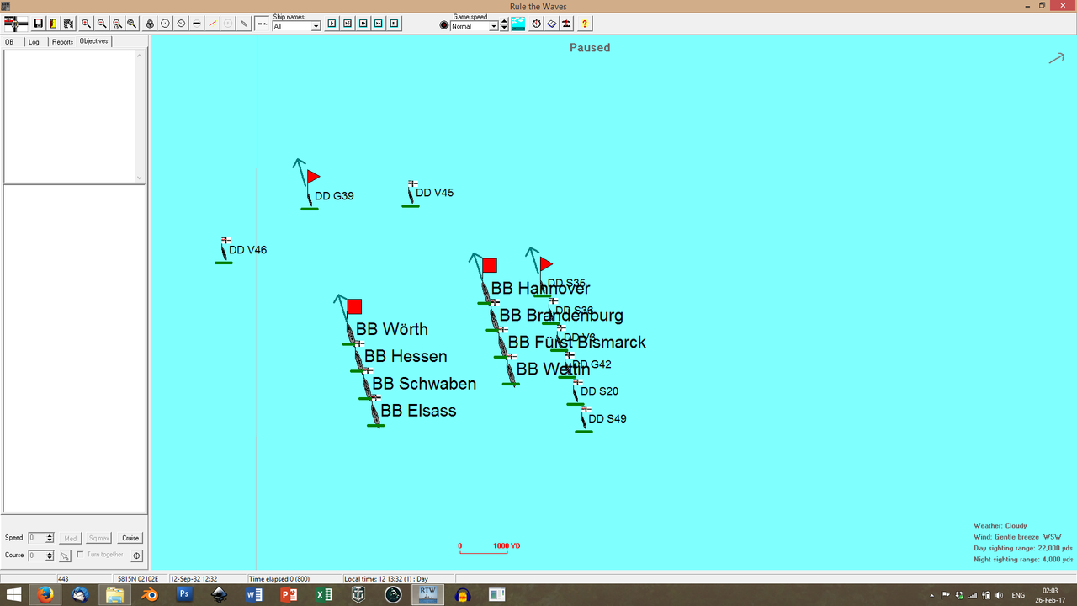The width and height of the screenshot is (1077, 606).
Task: Adjust the game speed up-down slider control
Action: click(x=504, y=24)
